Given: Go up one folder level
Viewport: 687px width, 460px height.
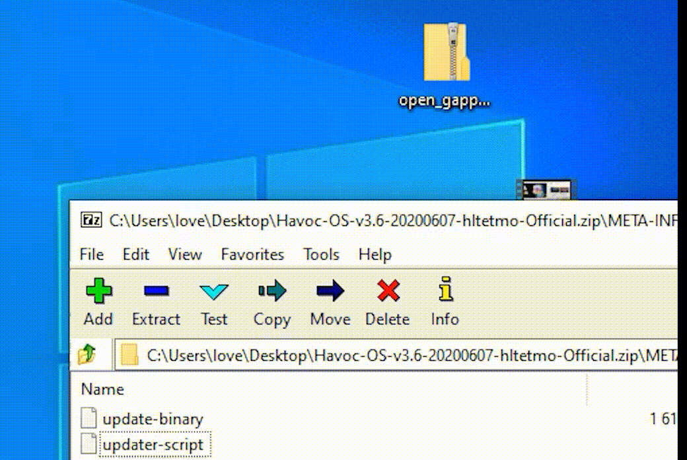Looking at the screenshot, I should click(x=87, y=356).
